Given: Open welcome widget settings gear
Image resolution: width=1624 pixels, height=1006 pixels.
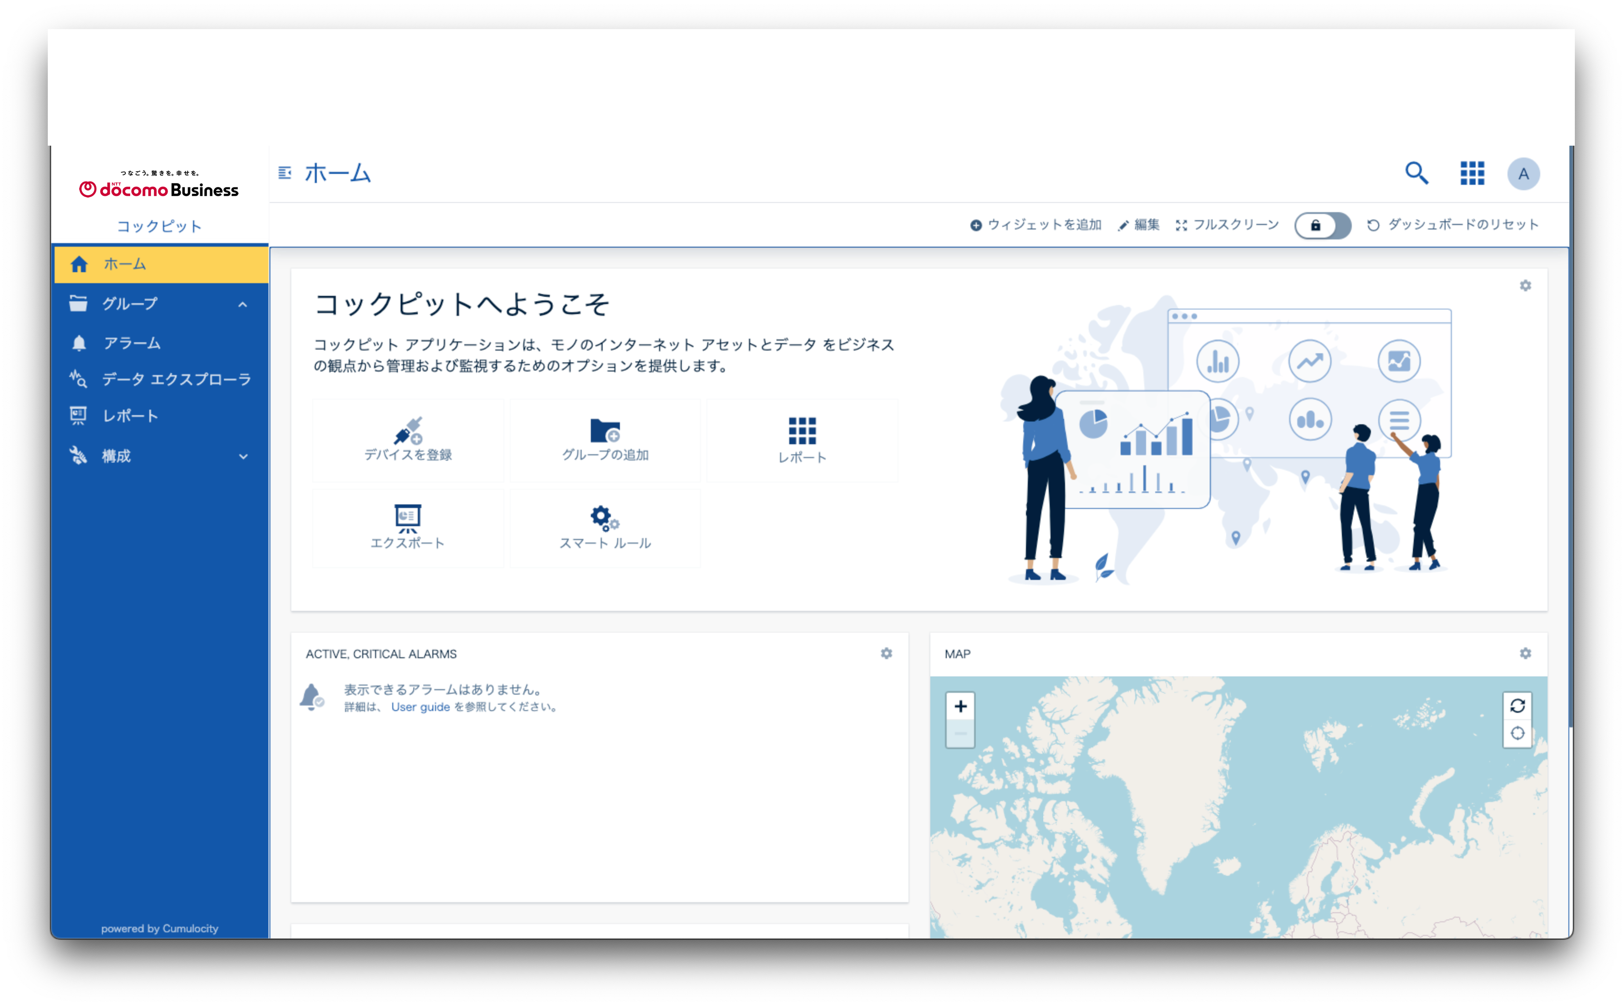Looking at the screenshot, I should pos(1525,285).
